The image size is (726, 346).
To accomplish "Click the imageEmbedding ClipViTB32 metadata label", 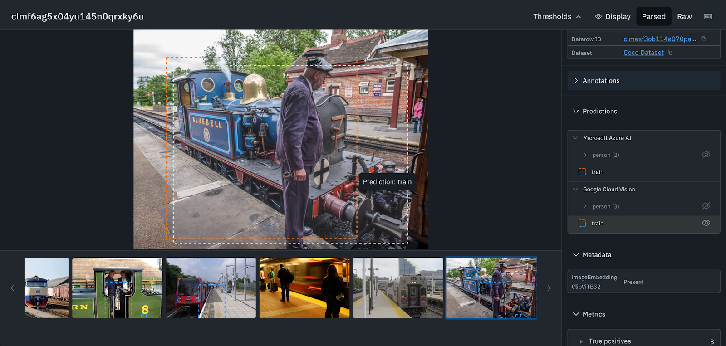I will click(x=594, y=282).
